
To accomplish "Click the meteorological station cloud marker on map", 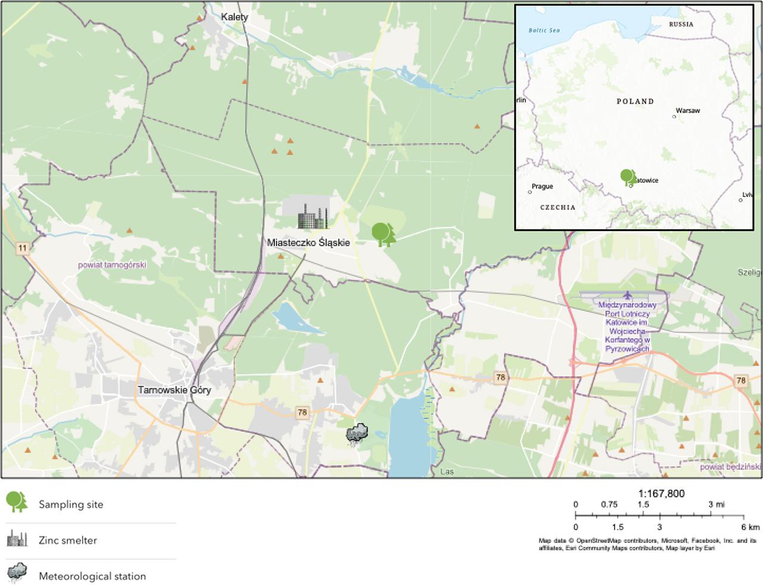I will [356, 434].
